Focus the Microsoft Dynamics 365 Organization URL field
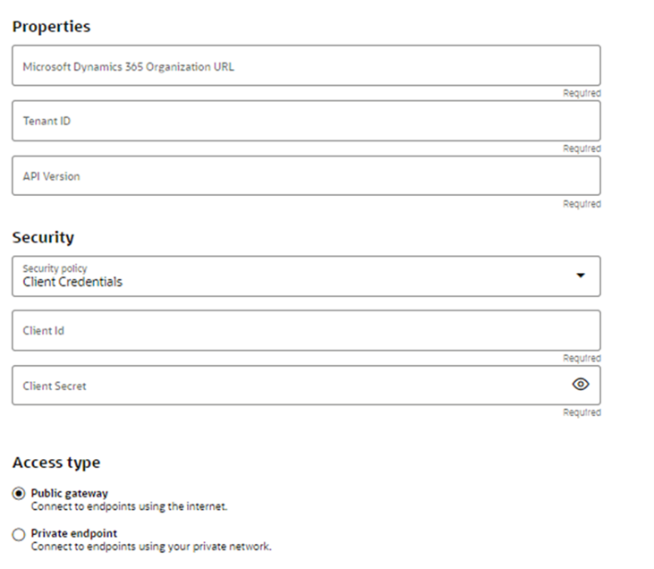654x569 pixels. (306, 66)
